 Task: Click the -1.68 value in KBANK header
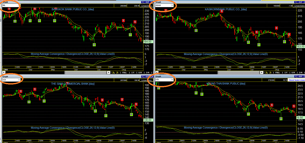pyautogui.click(x=290, y=5)
